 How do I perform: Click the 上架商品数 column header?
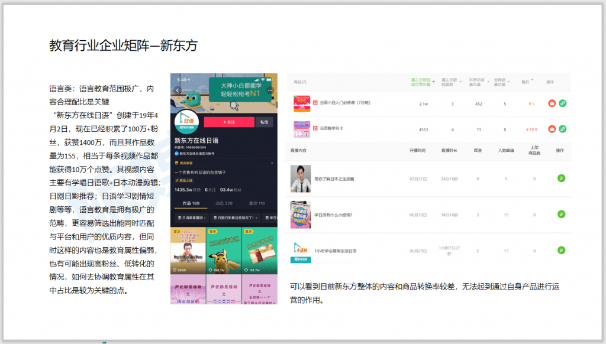pyautogui.click(x=534, y=151)
